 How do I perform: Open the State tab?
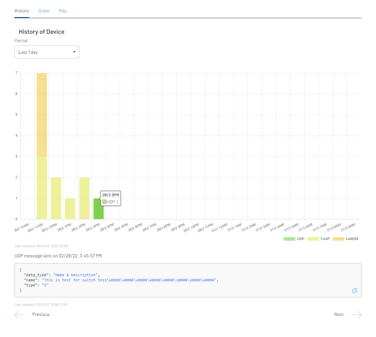pos(44,11)
